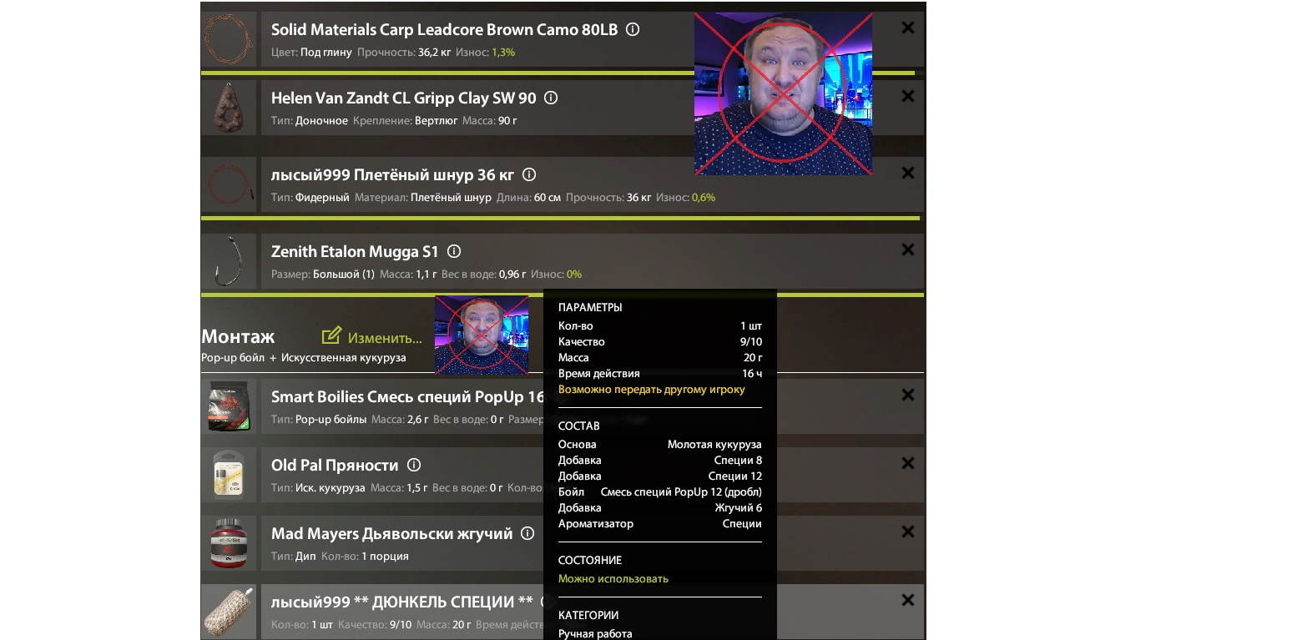
Task: Click Ручная работа category entry
Action: (x=595, y=633)
